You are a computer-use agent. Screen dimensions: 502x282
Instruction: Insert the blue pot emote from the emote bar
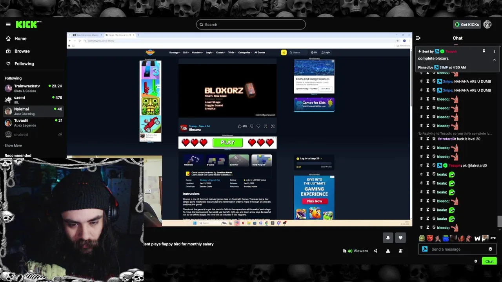(446, 238)
